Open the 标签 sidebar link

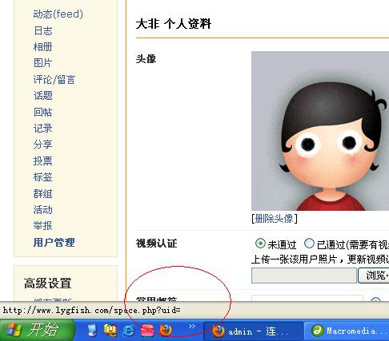(x=42, y=177)
